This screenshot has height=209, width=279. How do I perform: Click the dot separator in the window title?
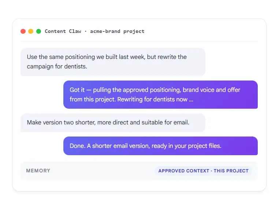coord(86,31)
